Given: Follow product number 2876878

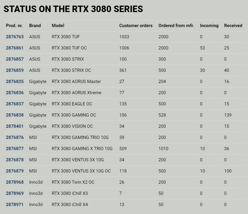Looking at the screenshot, I should click(x=15, y=160).
